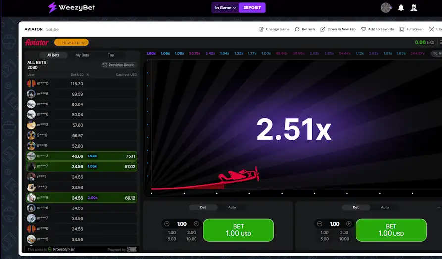Switch to All Bets tab
The image size is (442, 259).
point(53,55)
